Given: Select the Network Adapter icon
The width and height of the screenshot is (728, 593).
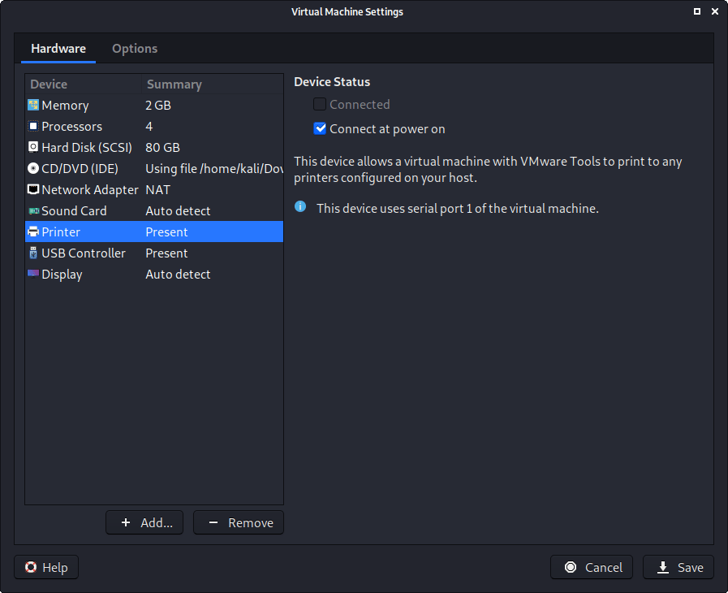Looking at the screenshot, I should point(32,189).
